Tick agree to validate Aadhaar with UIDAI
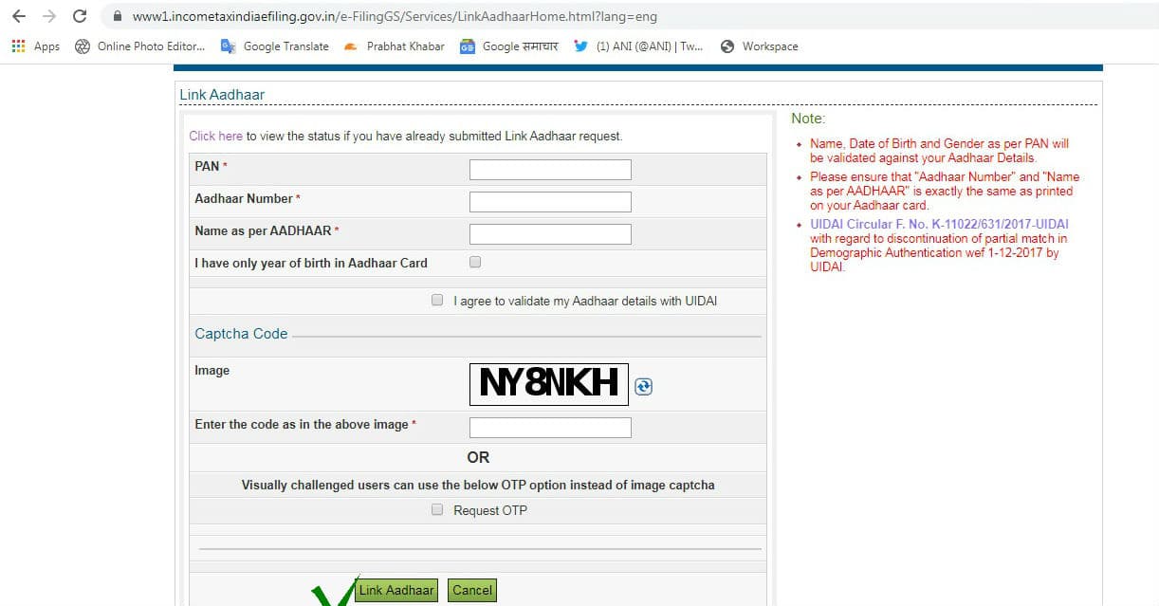This screenshot has width=1159, height=606. [x=437, y=300]
